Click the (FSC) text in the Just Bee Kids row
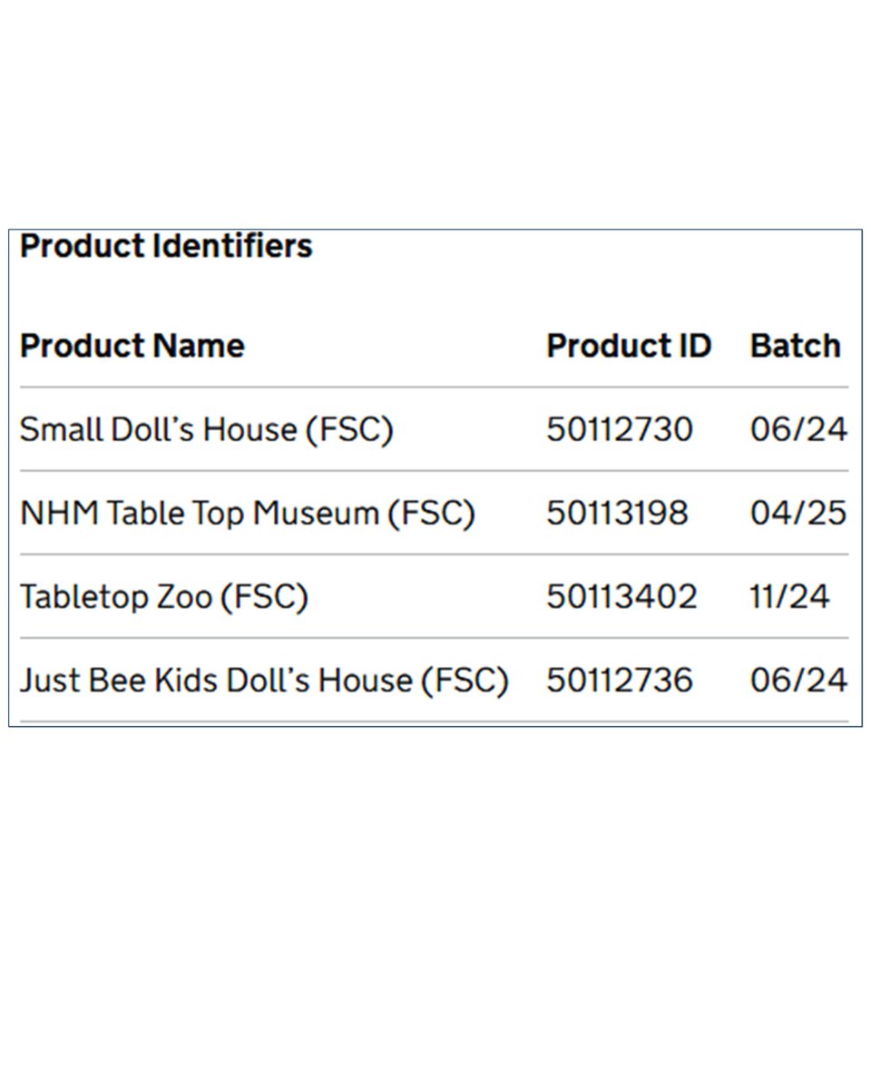The image size is (871, 1089). point(465,681)
